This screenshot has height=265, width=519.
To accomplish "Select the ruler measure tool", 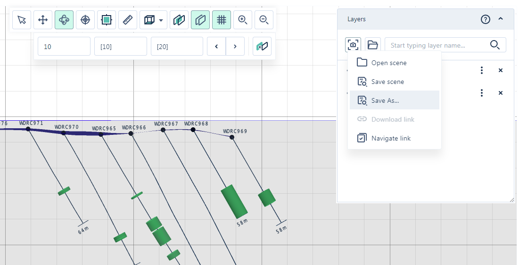I will 128,20.
